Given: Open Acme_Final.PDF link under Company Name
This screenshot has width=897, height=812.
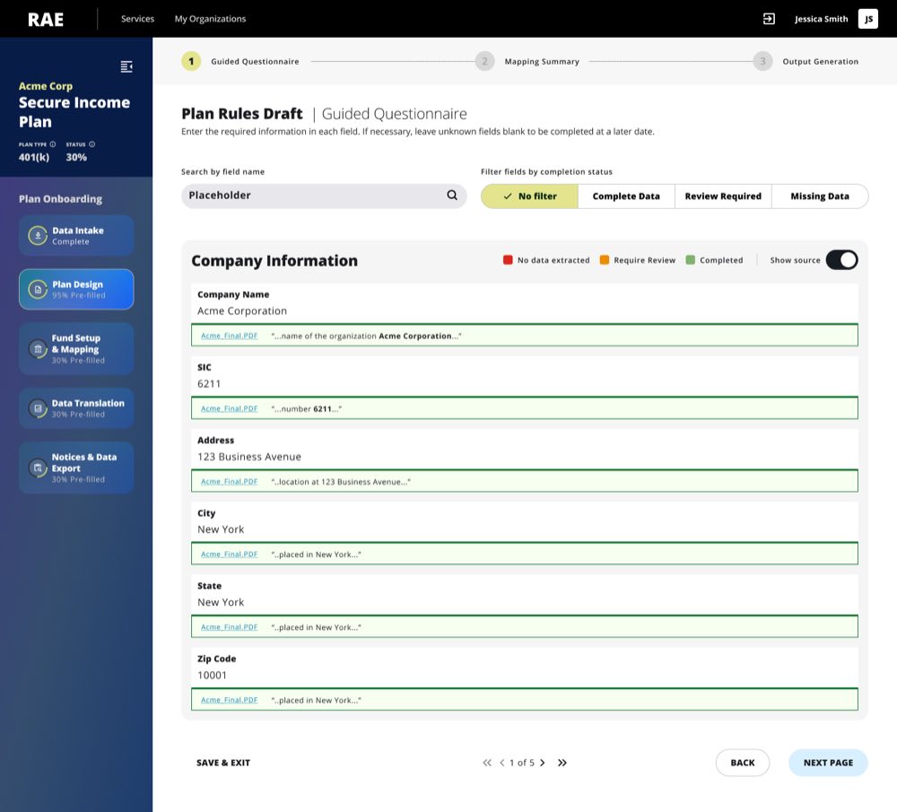Looking at the screenshot, I should coord(229,336).
